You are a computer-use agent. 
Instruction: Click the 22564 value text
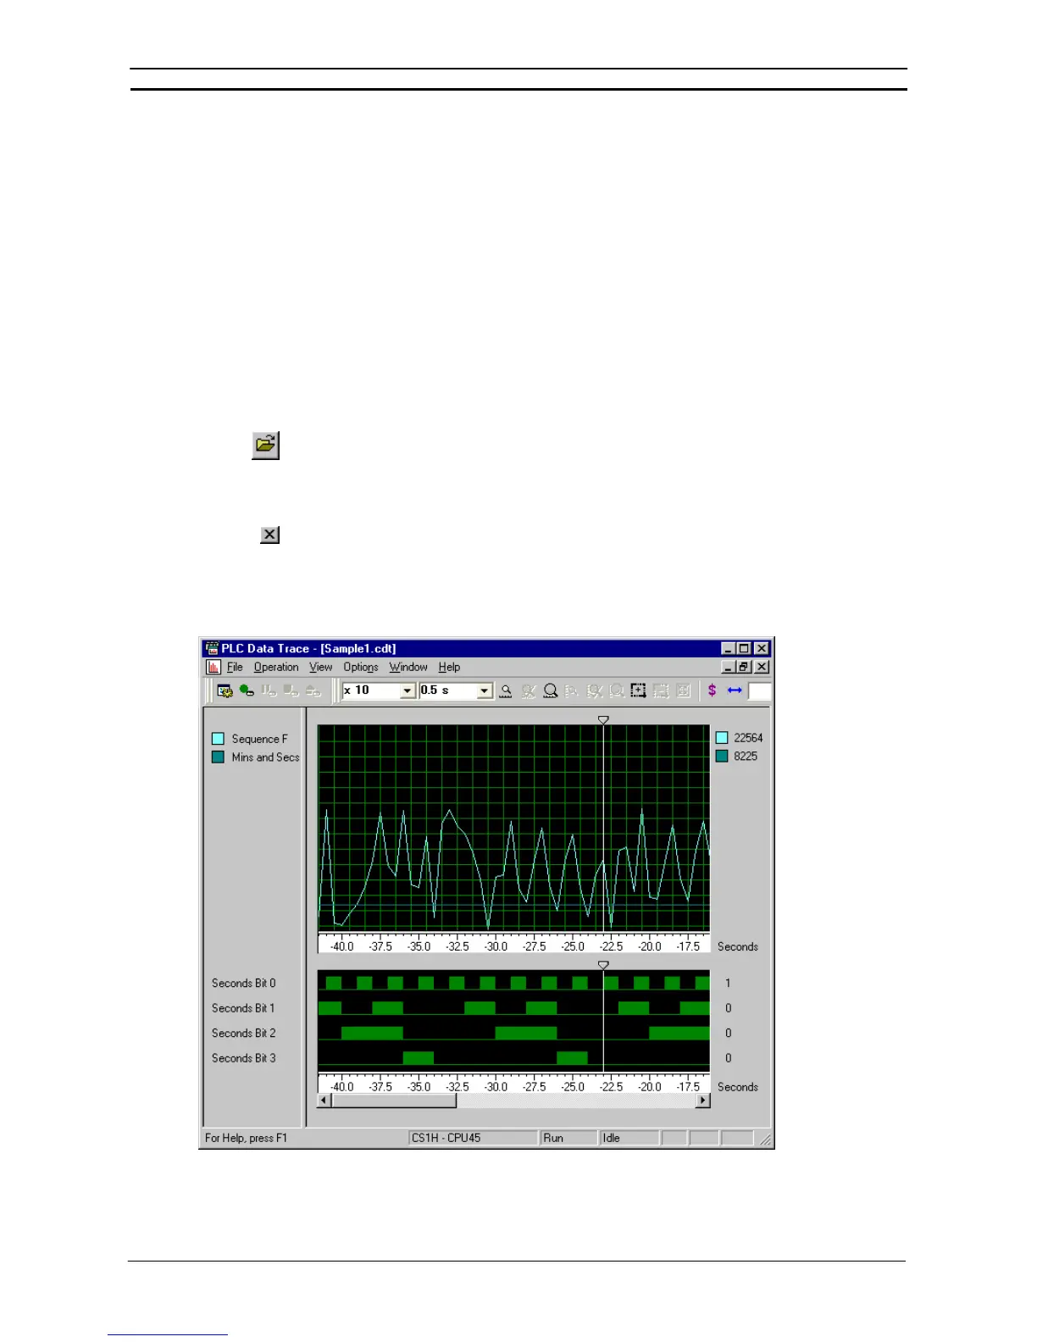coord(748,738)
